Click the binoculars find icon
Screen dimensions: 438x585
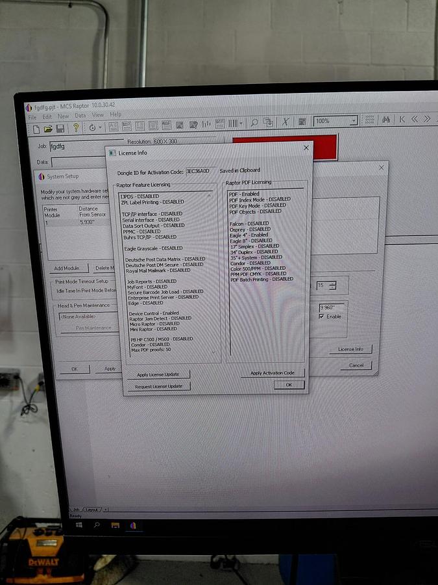386,120
